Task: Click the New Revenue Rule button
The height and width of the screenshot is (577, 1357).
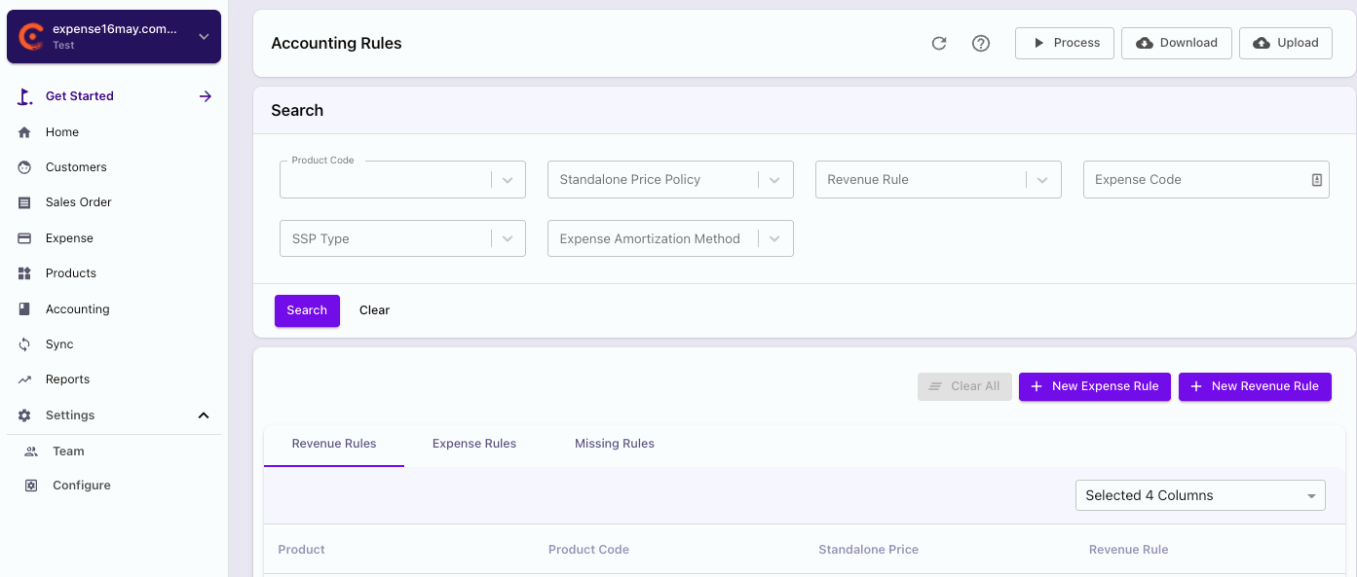Action: pos(1255,386)
